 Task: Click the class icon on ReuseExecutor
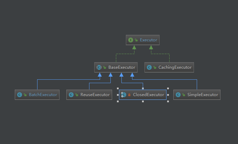click(x=71, y=95)
